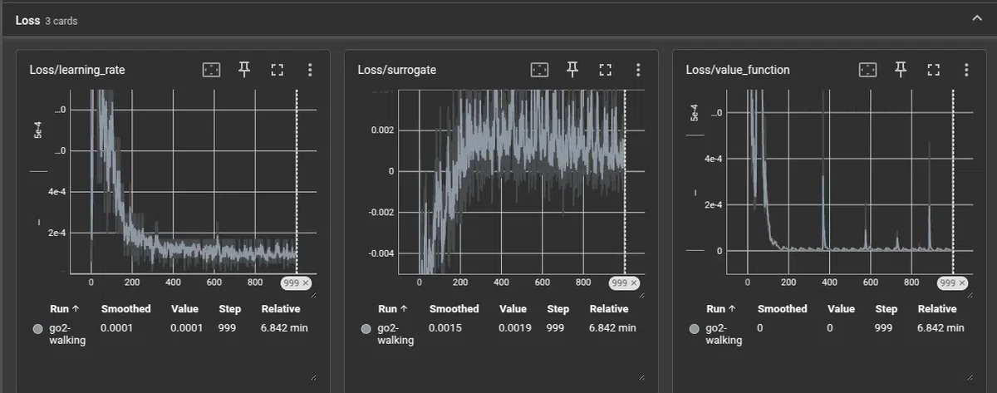Fit domain to data on Loss/surrogate card
The image size is (997, 393).
[x=540, y=70]
